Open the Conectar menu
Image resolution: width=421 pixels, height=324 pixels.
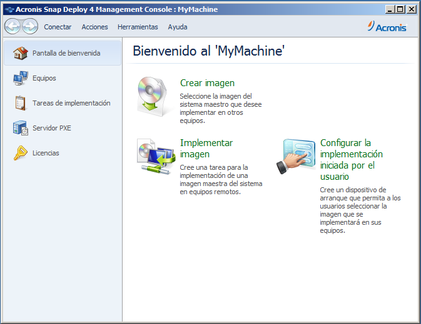point(58,27)
